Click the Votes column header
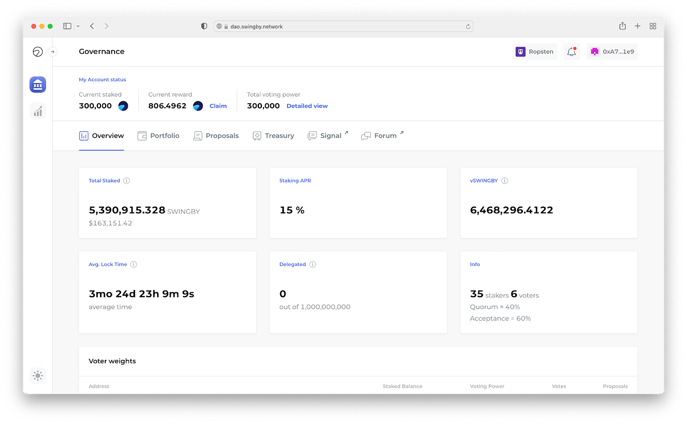The width and height of the screenshot is (687, 424). coord(559,386)
